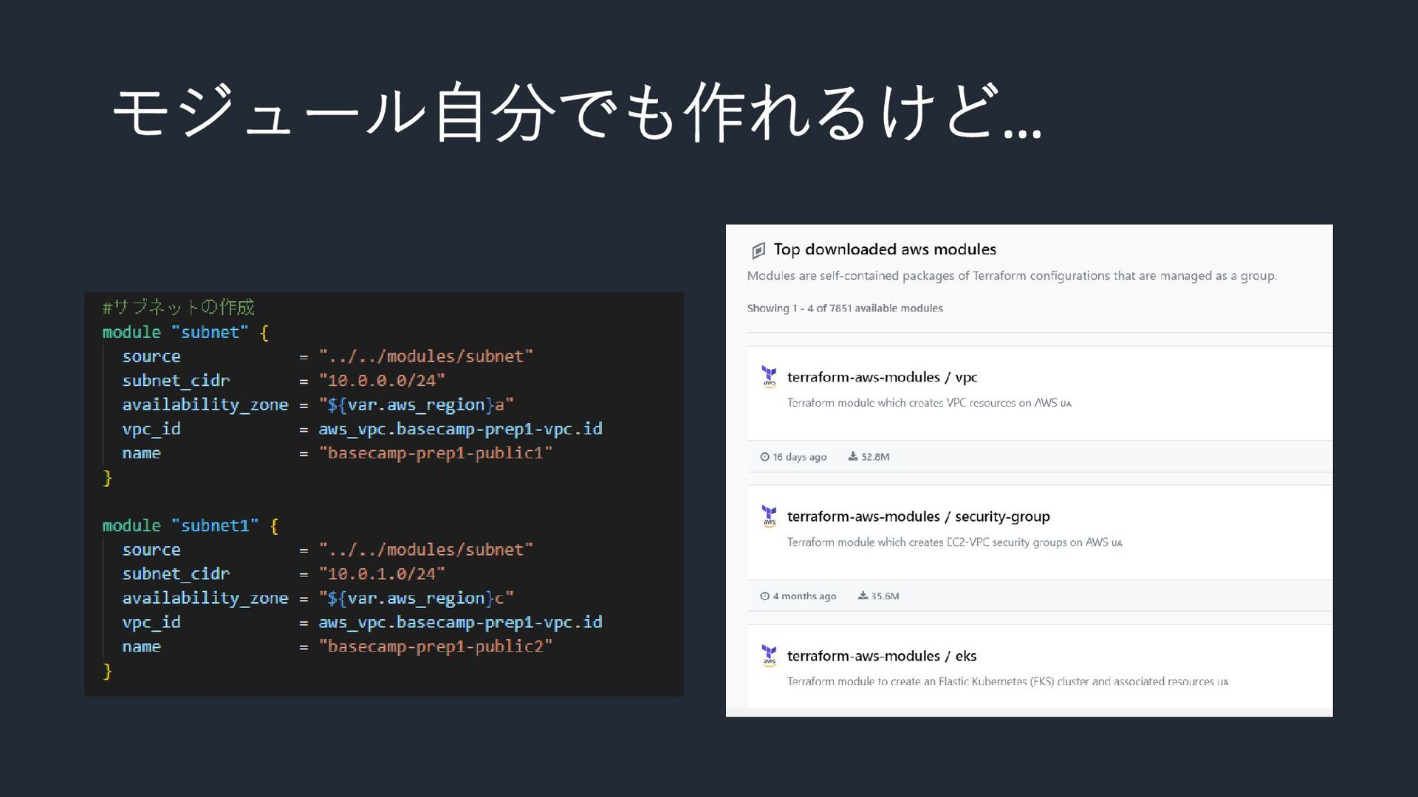Open the terraform-aws-modules / vpc link

pyautogui.click(x=882, y=377)
